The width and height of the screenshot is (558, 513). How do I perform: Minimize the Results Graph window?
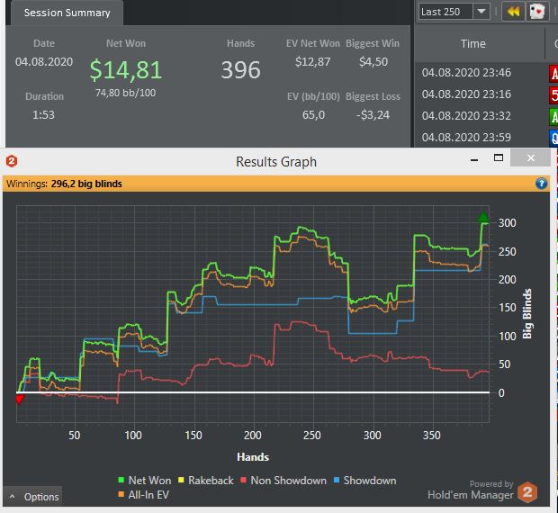point(474,158)
